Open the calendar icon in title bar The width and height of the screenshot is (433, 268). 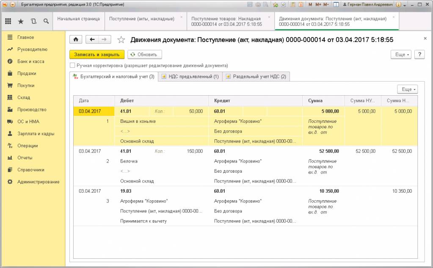coord(301,5)
